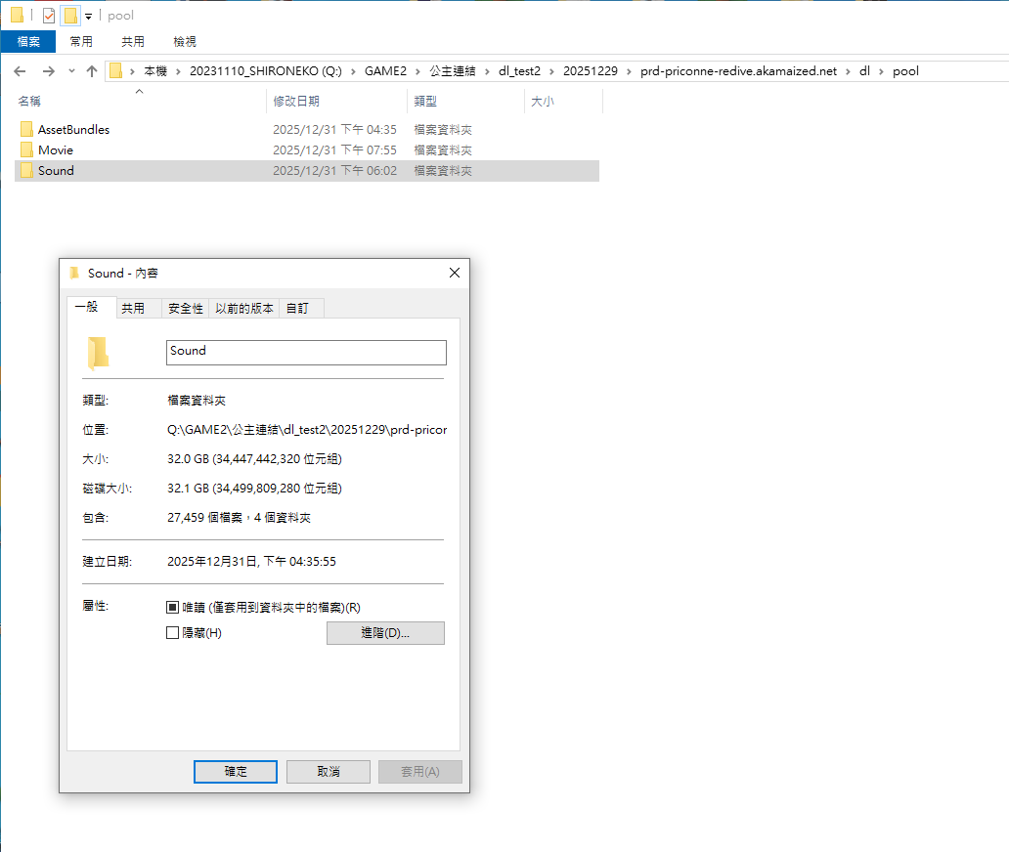Open the 檔案 ribbon tab

pos(28,41)
